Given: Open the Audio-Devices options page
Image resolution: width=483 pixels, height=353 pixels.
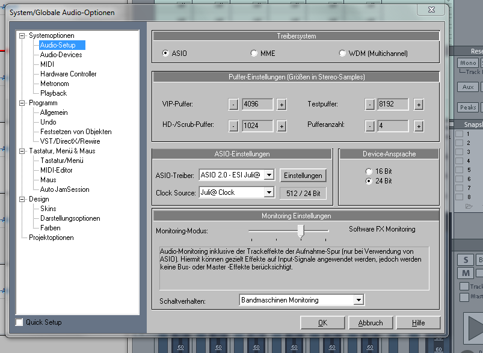Looking at the screenshot, I should click(x=61, y=55).
